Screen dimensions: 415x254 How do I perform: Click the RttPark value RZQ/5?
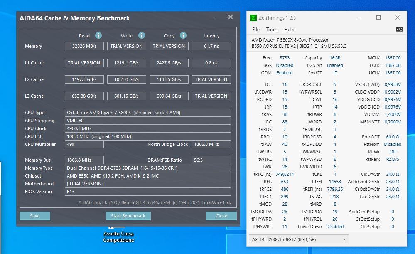(x=393, y=159)
